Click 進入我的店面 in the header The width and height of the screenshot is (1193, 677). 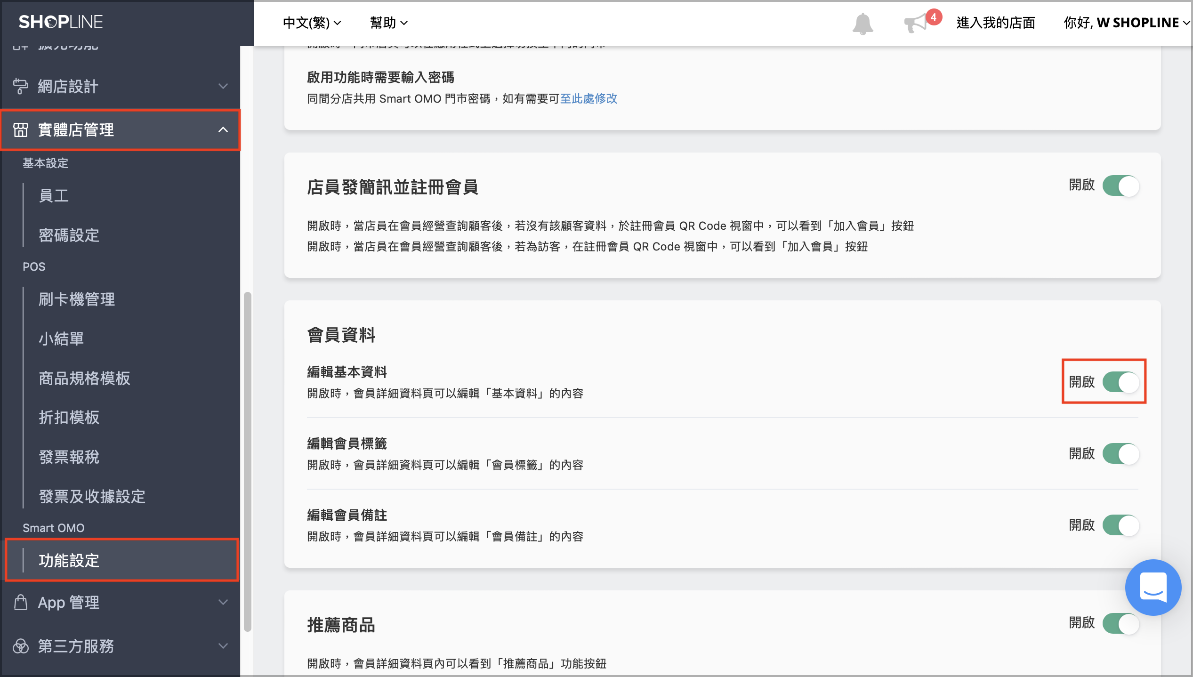[x=996, y=23]
